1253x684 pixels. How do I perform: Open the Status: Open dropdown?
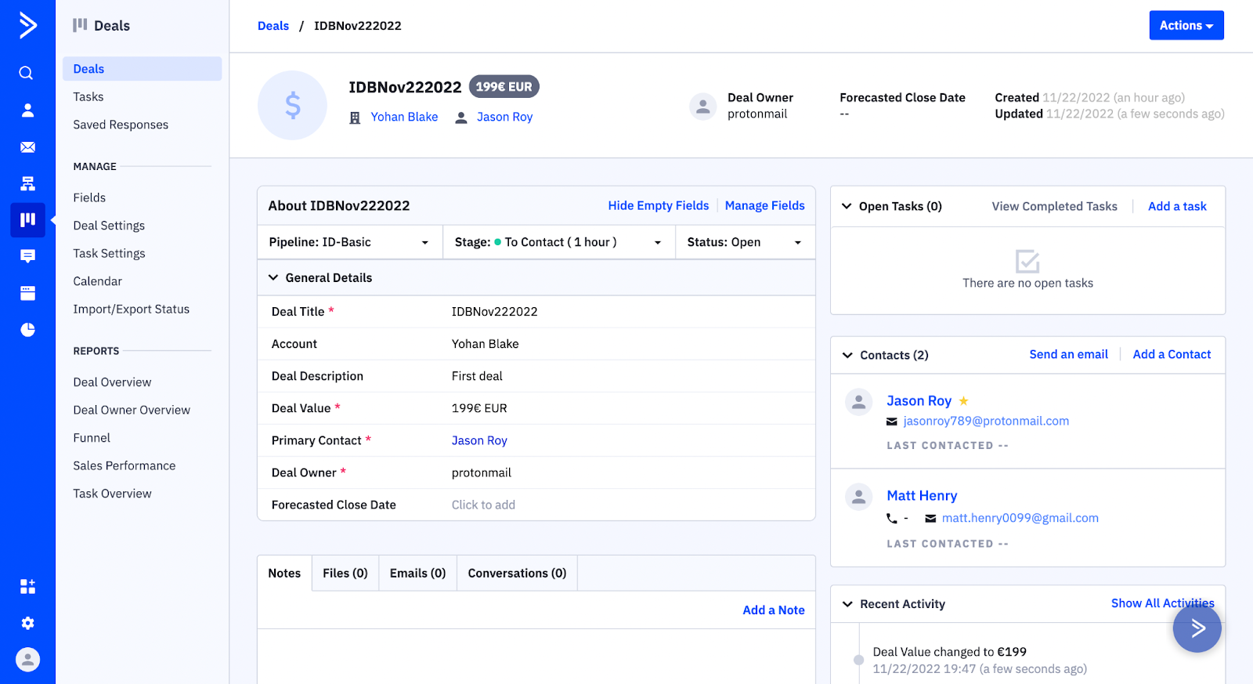(x=744, y=242)
